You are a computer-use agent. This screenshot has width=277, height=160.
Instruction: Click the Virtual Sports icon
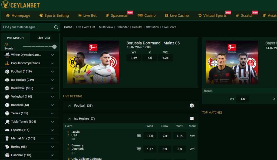200,15
